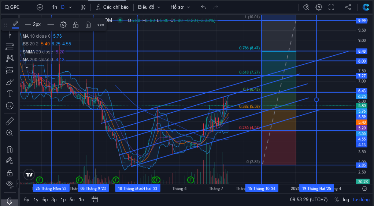
Task: Grab the floating toolbar drag handle
Action: pyautogui.click(x=5, y=25)
